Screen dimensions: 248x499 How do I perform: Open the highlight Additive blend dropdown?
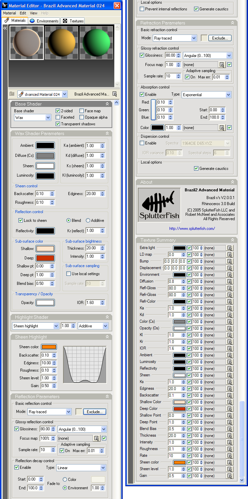click(93, 326)
